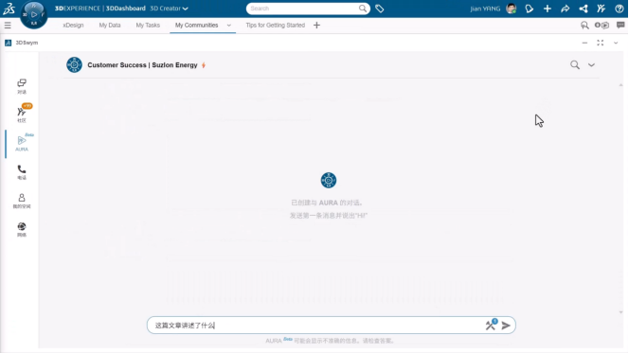
Task: Open the conversations section in sidebar
Action: [x=22, y=86]
